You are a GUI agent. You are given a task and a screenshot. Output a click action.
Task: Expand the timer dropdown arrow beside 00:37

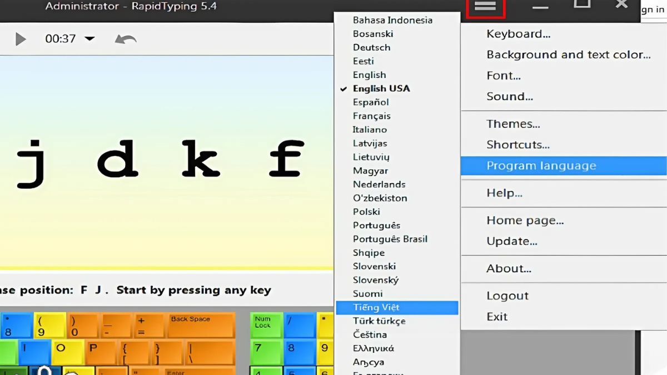tap(89, 39)
